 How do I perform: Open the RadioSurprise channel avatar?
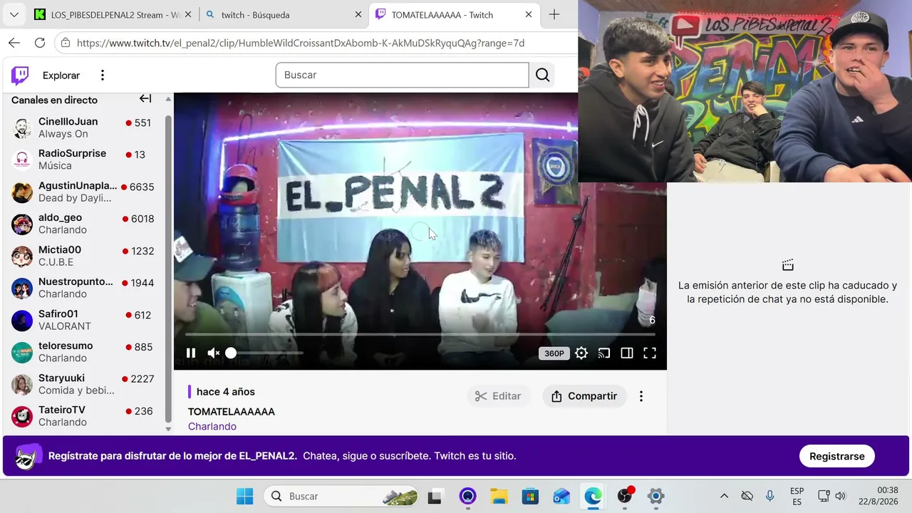pyautogui.click(x=22, y=160)
